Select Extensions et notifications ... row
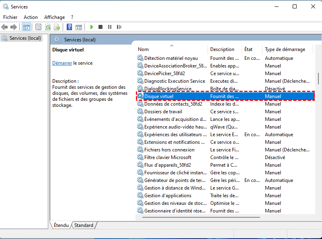 [x=225, y=142]
